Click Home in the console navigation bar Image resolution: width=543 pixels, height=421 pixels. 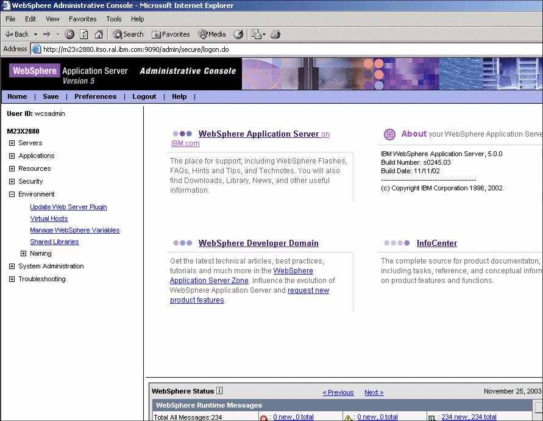17,96
